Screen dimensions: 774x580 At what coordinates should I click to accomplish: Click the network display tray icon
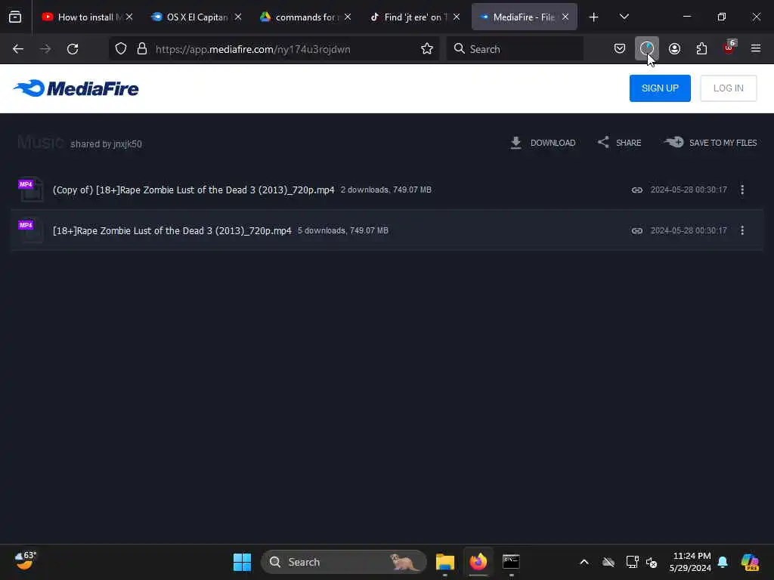(x=632, y=562)
